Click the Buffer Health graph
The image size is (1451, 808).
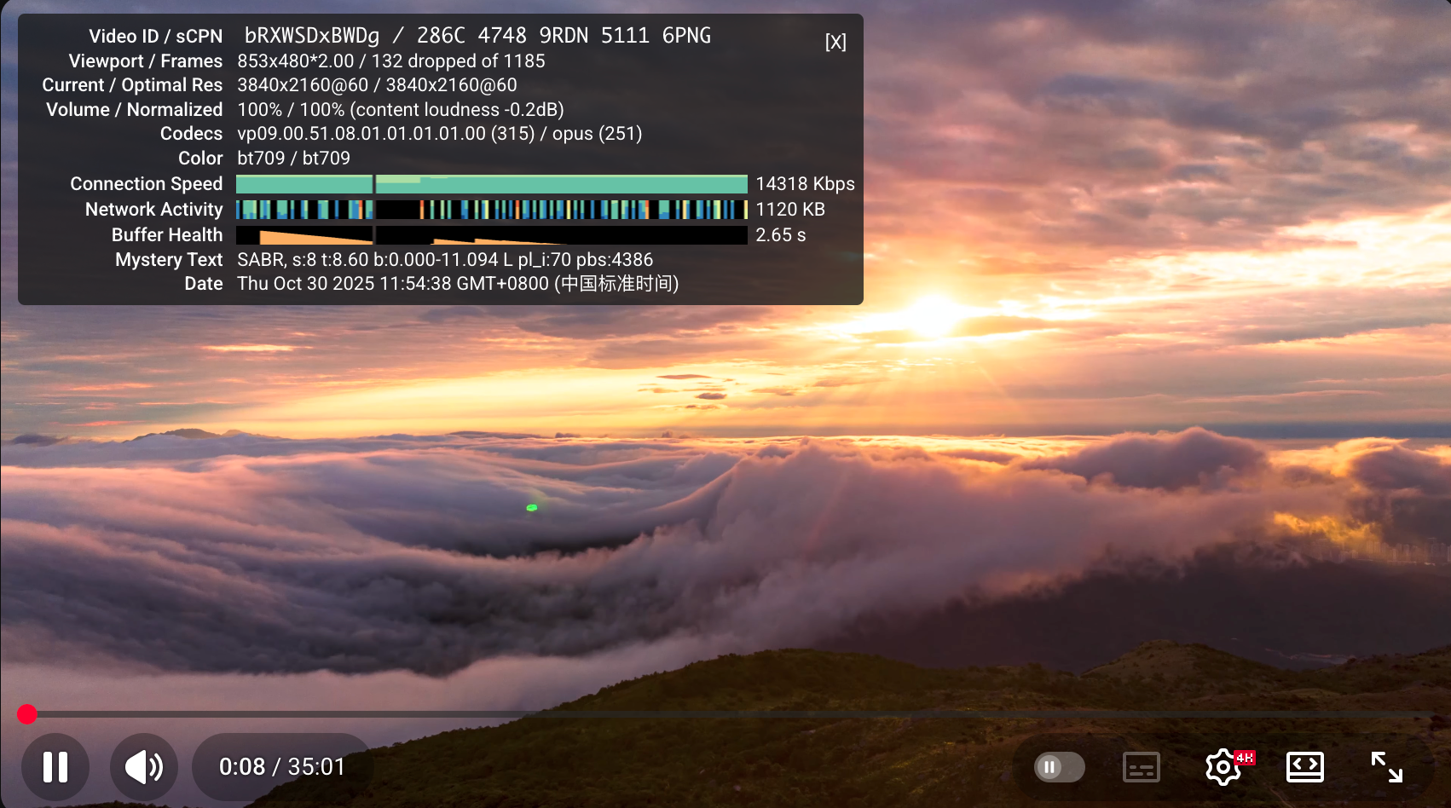tap(491, 235)
